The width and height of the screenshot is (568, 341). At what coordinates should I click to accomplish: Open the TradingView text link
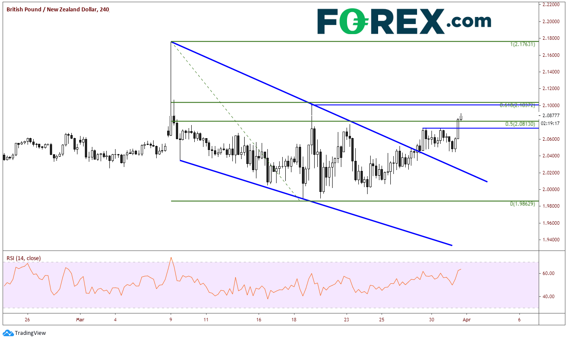point(30,333)
